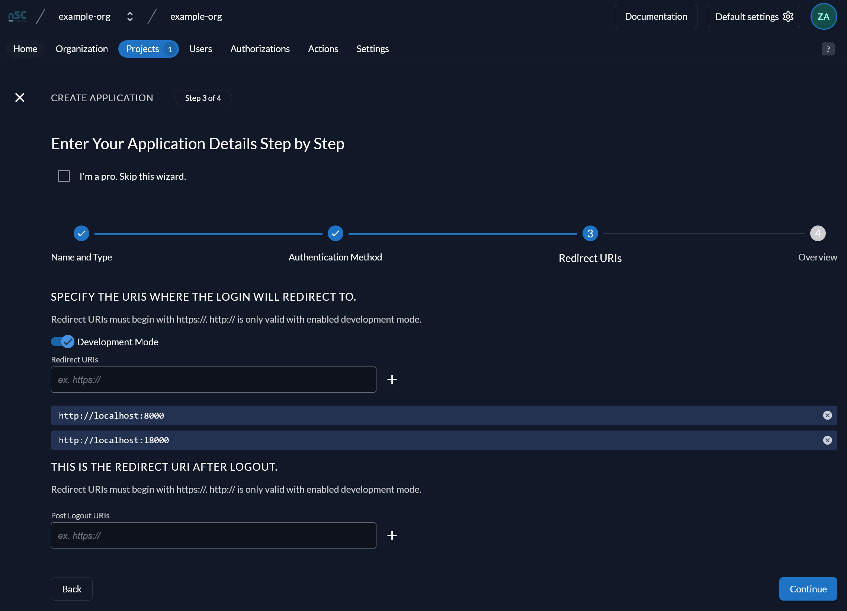This screenshot has height=611, width=847.
Task: Click the second example-org breadcrumb
Action: tap(196, 16)
